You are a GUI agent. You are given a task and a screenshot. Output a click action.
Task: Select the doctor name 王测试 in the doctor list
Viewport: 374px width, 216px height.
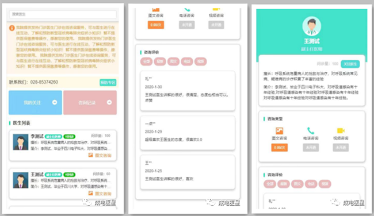(x=37, y=174)
